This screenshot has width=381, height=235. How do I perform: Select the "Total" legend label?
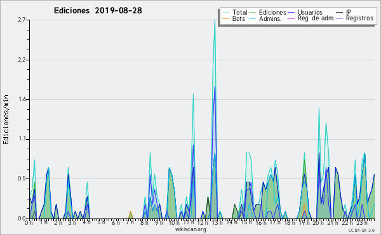pyautogui.click(x=240, y=12)
